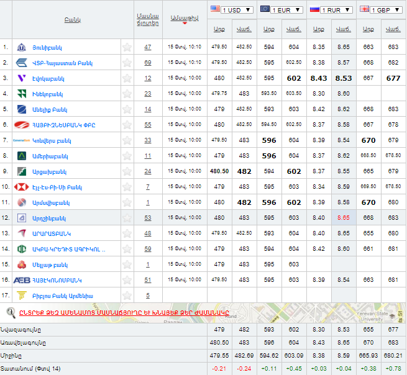Click the magnifier icon beside the map banner

coord(11,312)
